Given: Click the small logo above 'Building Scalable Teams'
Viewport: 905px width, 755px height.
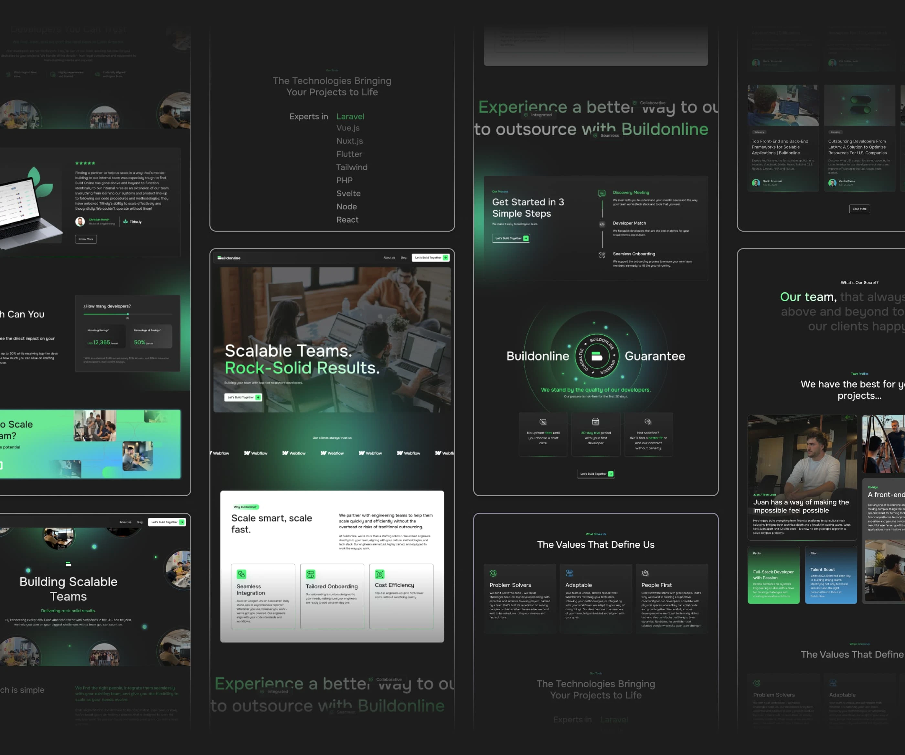Looking at the screenshot, I should pos(68,564).
